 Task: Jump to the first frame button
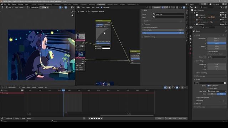coord(89,118)
